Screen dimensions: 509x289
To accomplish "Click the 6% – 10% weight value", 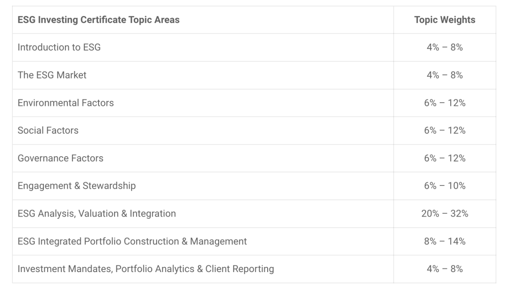I will [x=444, y=185].
